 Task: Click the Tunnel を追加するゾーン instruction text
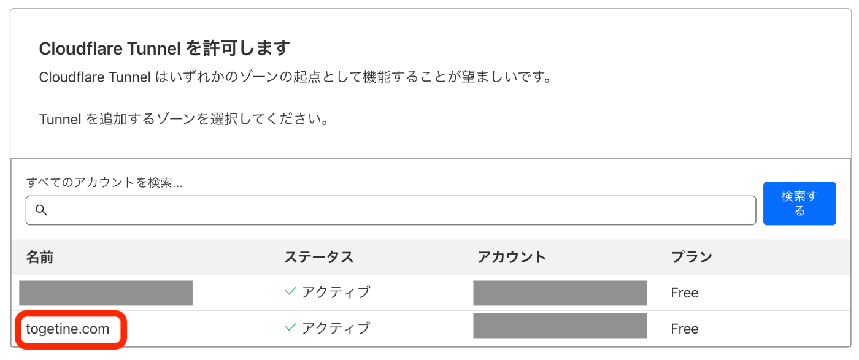(184, 119)
